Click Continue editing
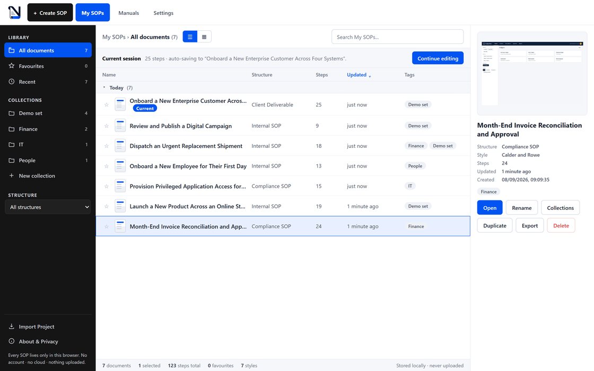The image size is (594, 371). click(438, 58)
